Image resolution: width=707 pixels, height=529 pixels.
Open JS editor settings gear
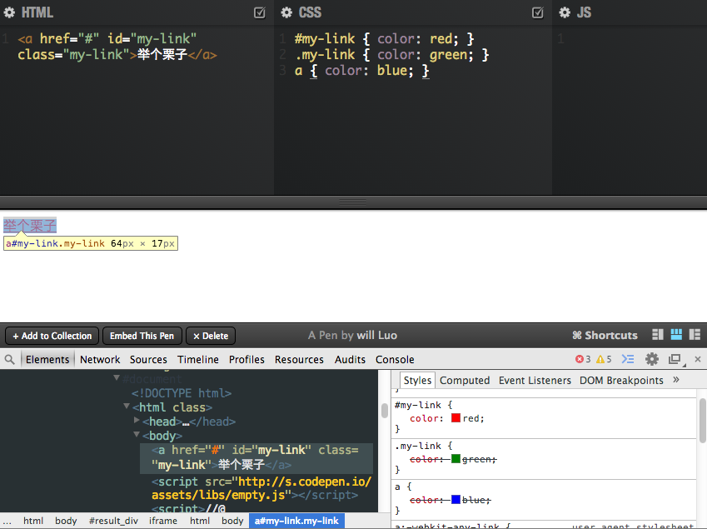tap(565, 13)
